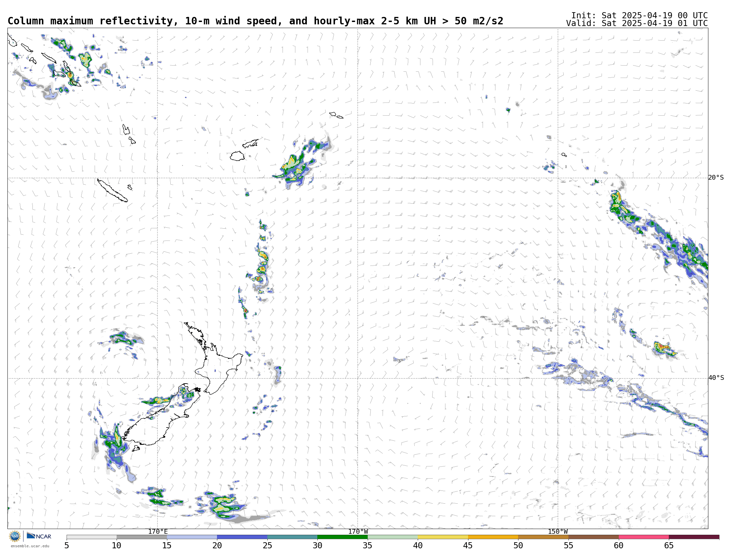Click the tan 50-55 dBZ swatch
Image resolution: width=730 pixels, height=550 pixels.
(x=543, y=537)
